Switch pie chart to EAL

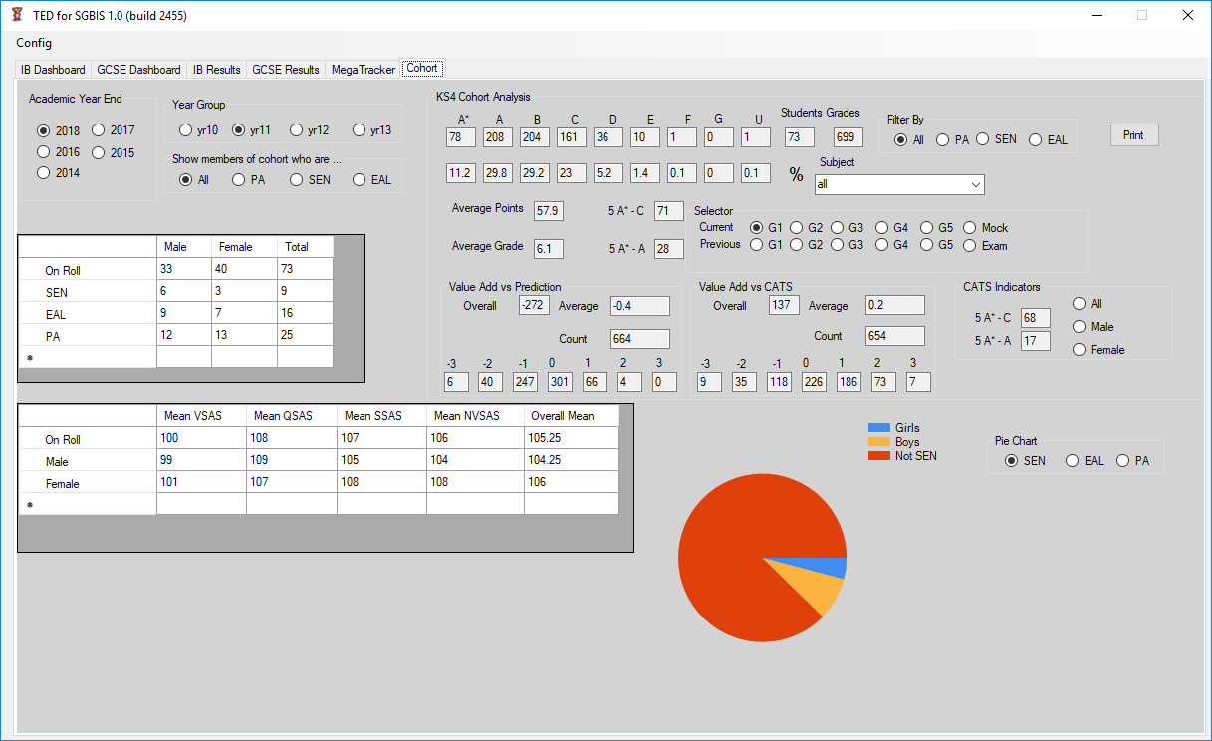click(x=1086, y=461)
